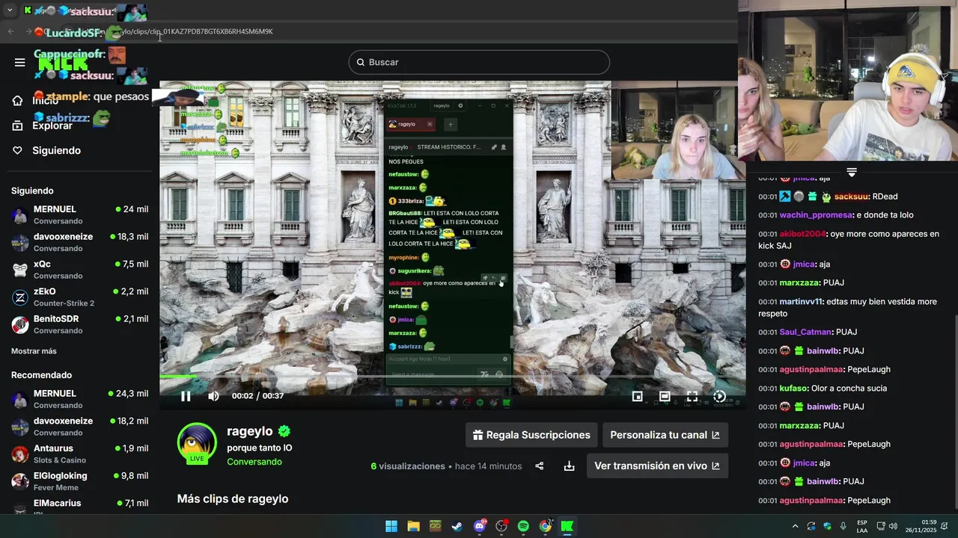This screenshot has width=958, height=538.
Task: Expand followed list with Mostrar más
Action: pos(34,351)
